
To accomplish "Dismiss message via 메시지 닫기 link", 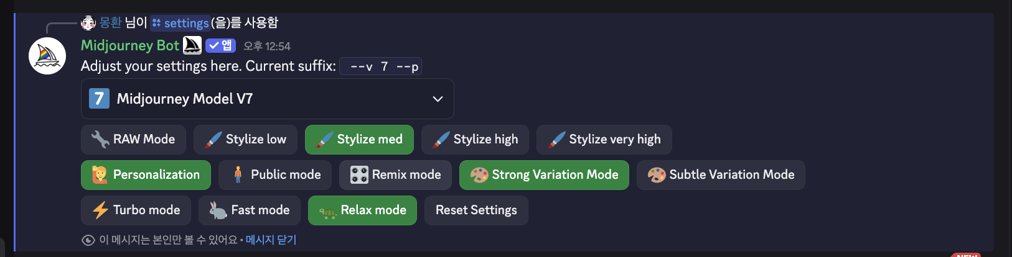I will point(271,240).
